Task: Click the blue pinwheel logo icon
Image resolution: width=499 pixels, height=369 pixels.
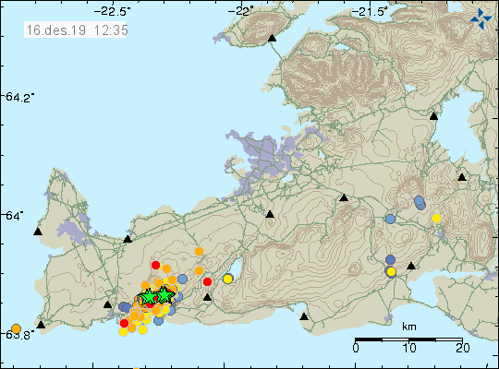Action: tap(481, 19)
